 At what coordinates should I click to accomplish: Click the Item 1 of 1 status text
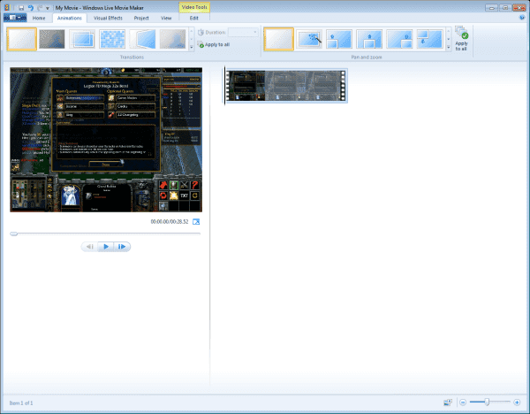(x=21, y=402)
